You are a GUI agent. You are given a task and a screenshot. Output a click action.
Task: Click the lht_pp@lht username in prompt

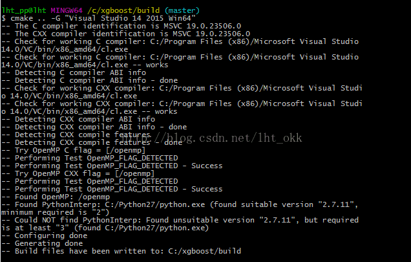24,10
